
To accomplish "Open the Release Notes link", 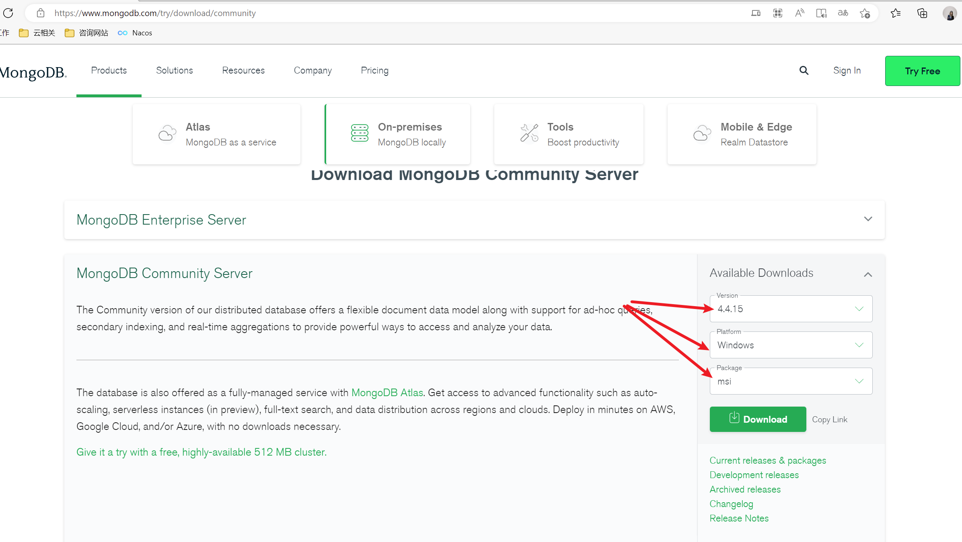I will pyautogui.click(x=739, y=519).
